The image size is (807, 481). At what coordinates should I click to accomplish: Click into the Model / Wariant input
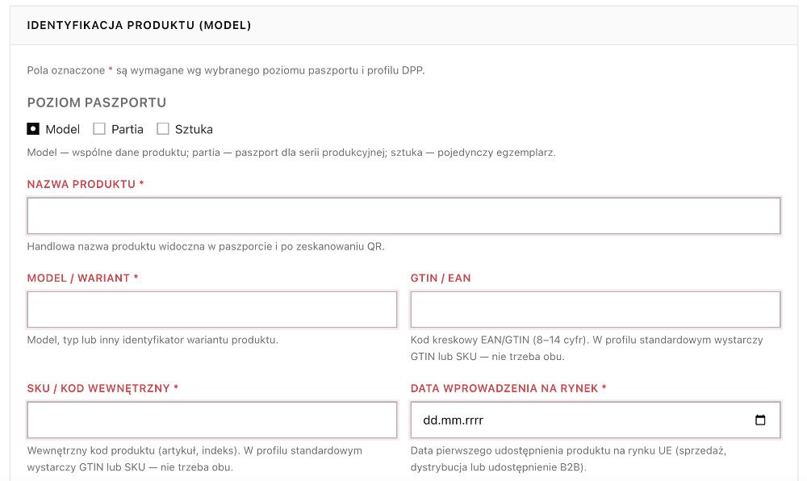coord(212,310)
